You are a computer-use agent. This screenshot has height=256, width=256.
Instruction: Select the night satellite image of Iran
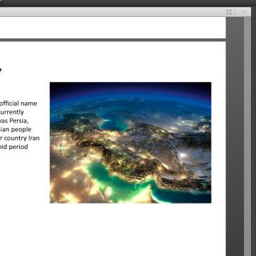pos(130,143)
